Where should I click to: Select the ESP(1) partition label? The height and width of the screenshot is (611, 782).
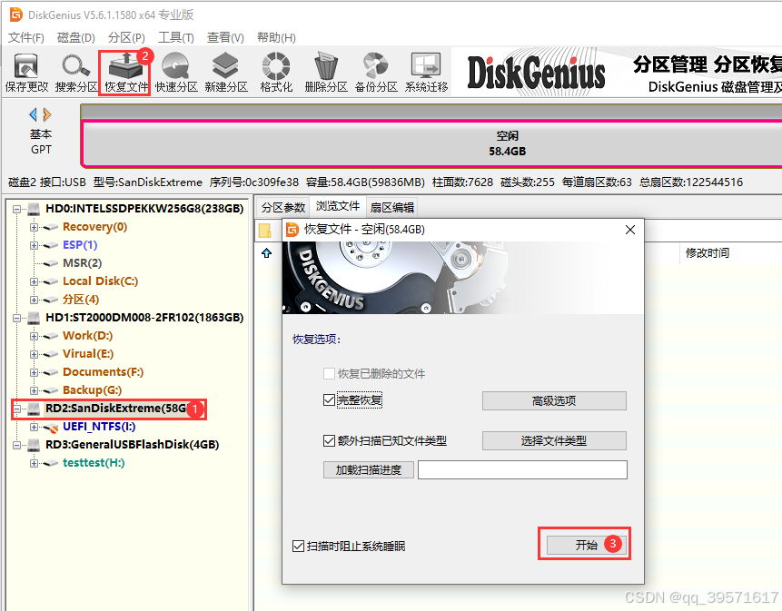pos(80,245)
